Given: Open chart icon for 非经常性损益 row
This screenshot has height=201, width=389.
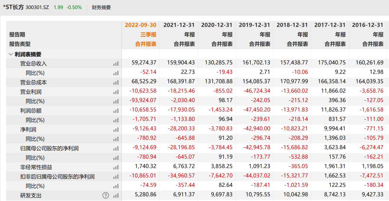Looking at the screenshot, I should click(x=116, y=167).
